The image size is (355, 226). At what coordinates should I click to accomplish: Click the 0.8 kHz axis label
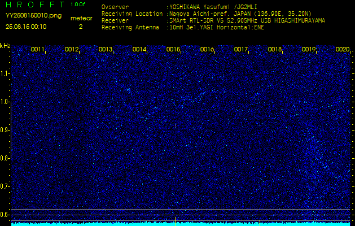click(x=4, y=158)
